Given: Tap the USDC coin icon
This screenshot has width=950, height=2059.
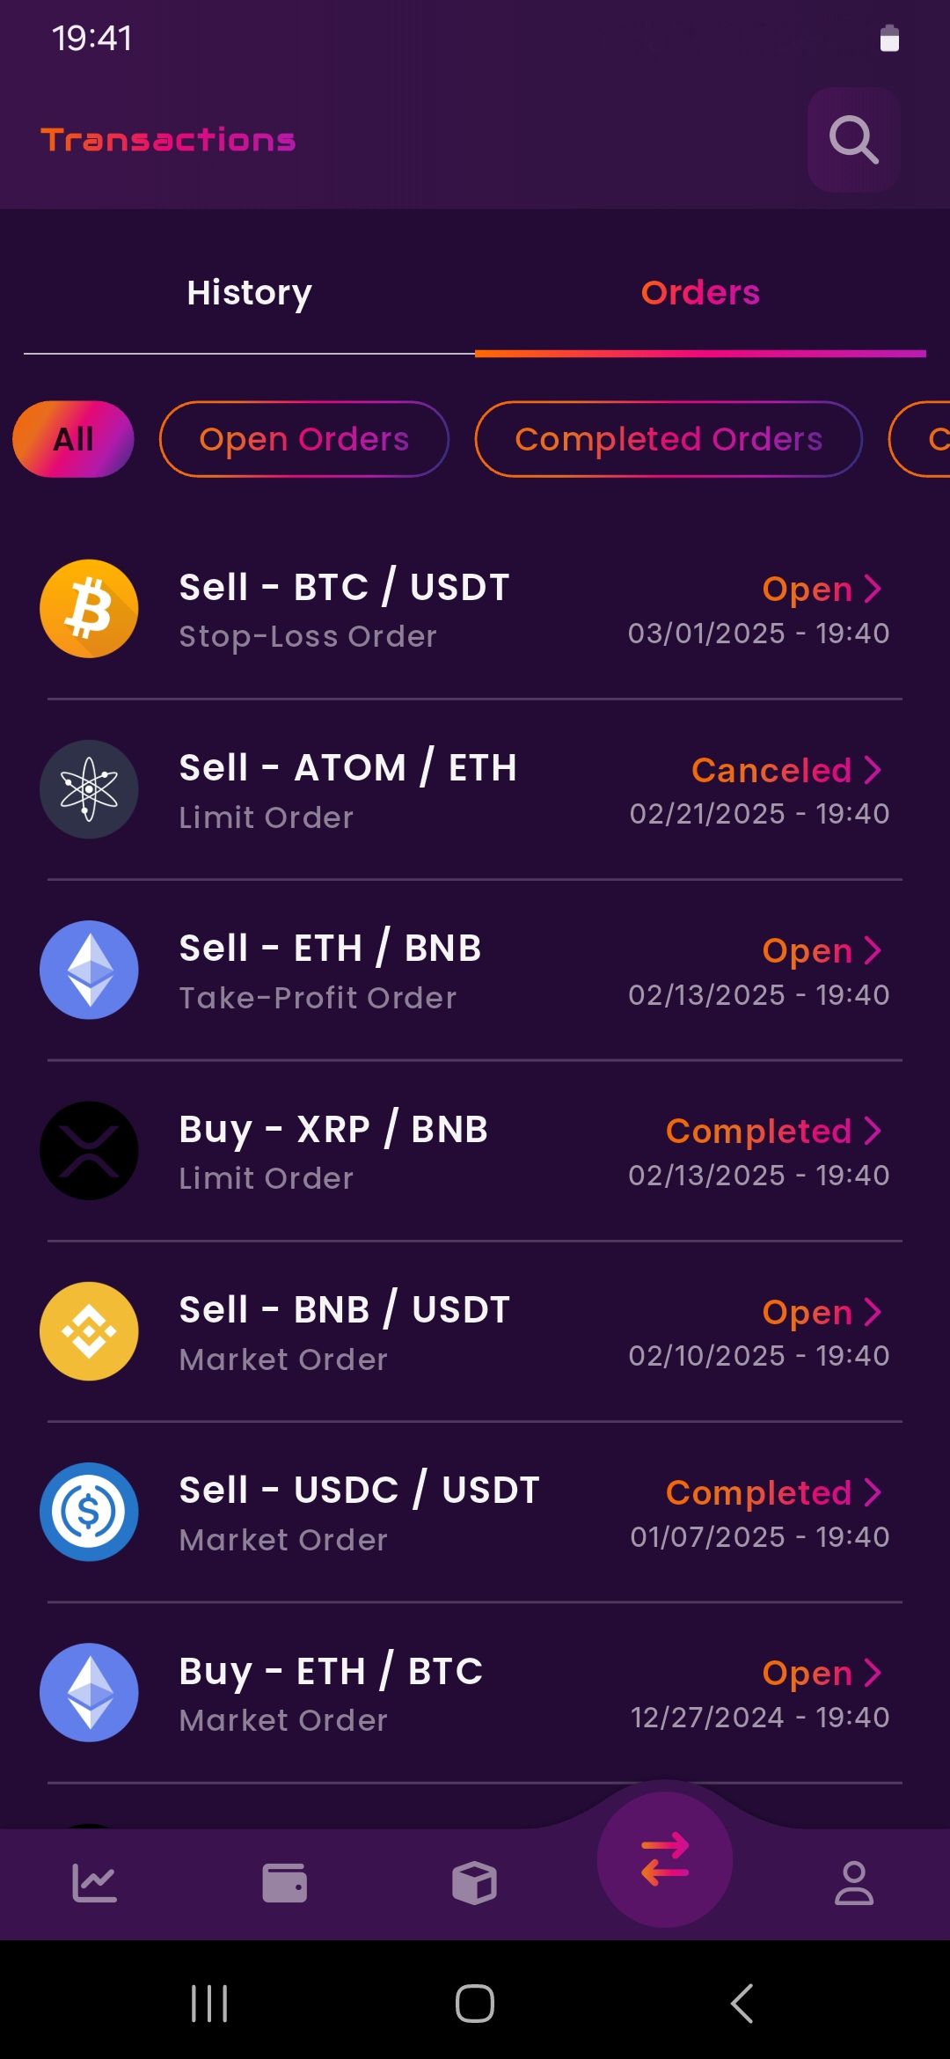Looking at the screenshot, I should pos(89,1512).
